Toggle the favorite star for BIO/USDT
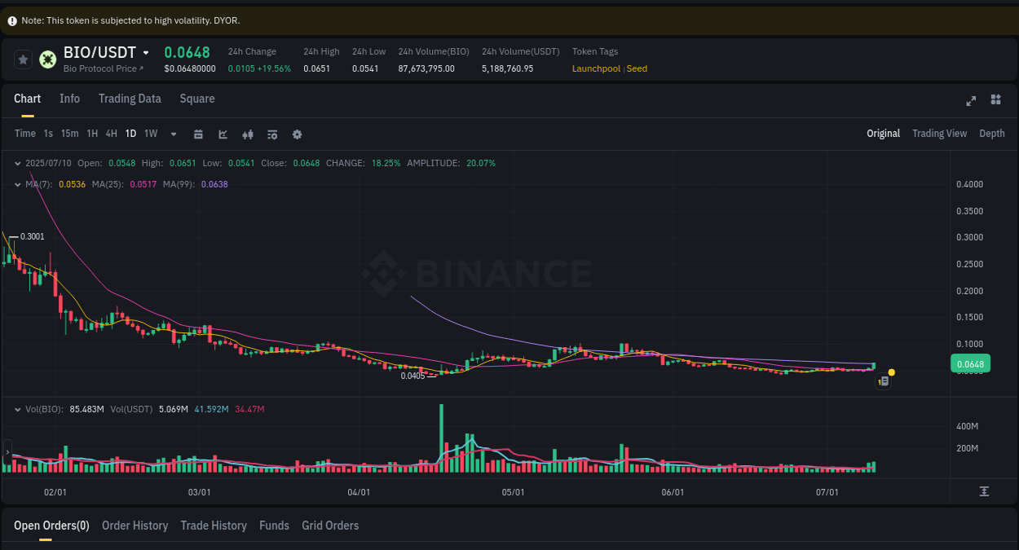This screenshot has width=1019, height=550. [x=23, y=59]
